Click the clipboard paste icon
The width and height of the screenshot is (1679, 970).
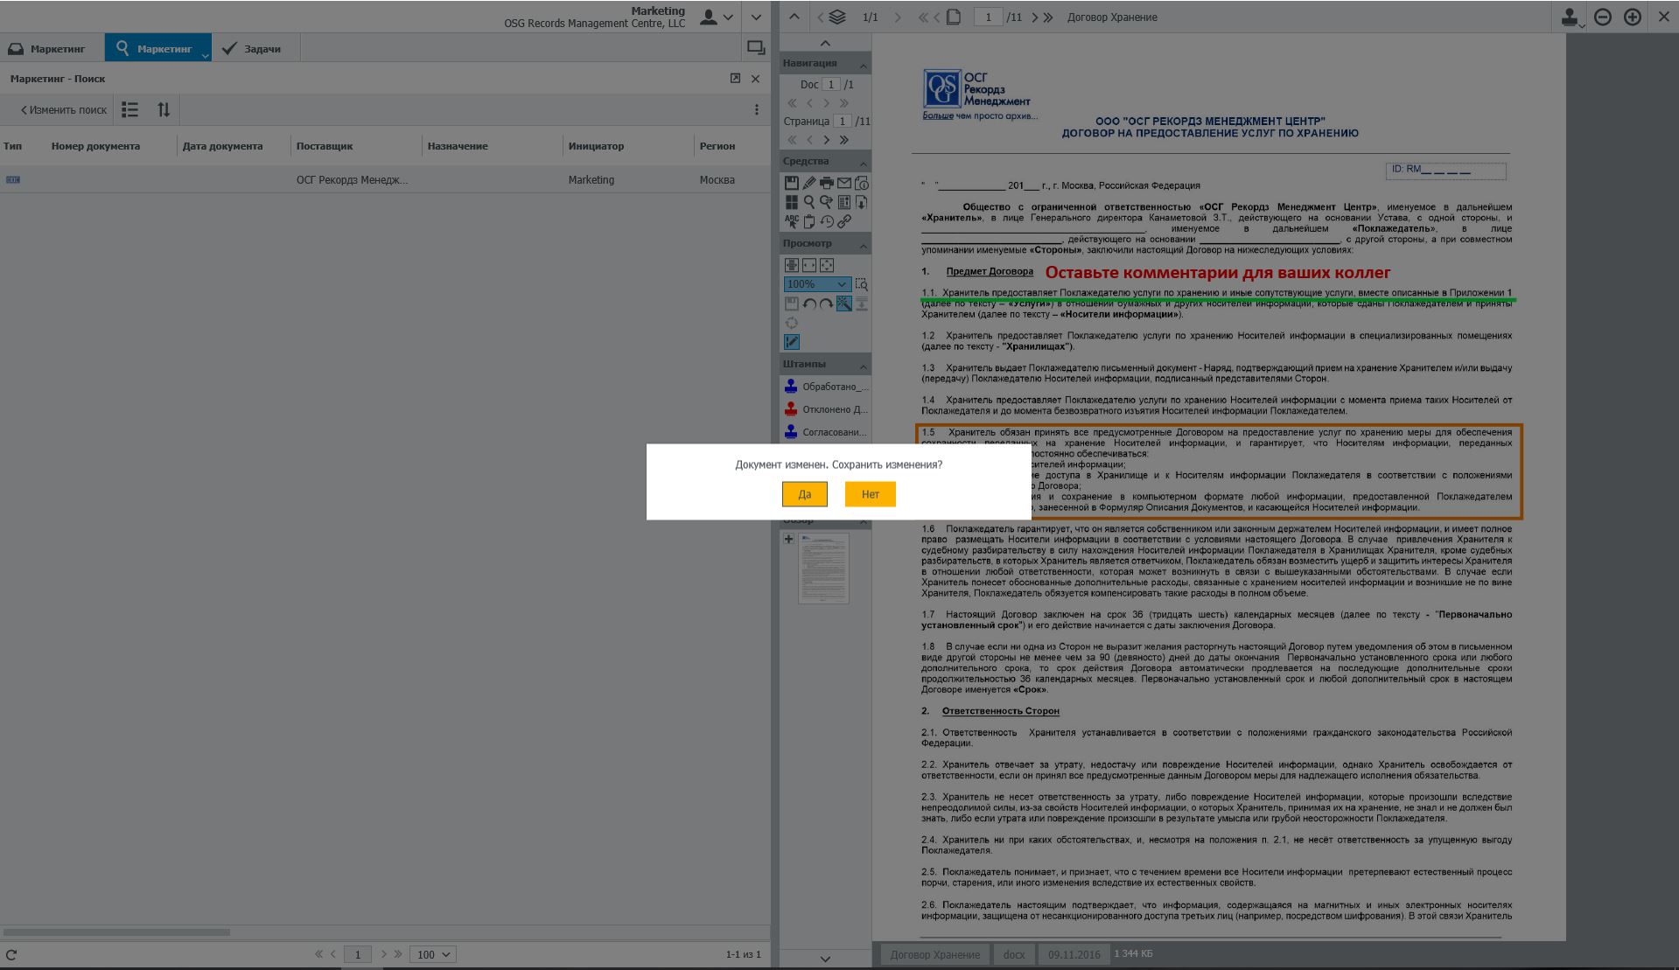[x=808, y=221]
